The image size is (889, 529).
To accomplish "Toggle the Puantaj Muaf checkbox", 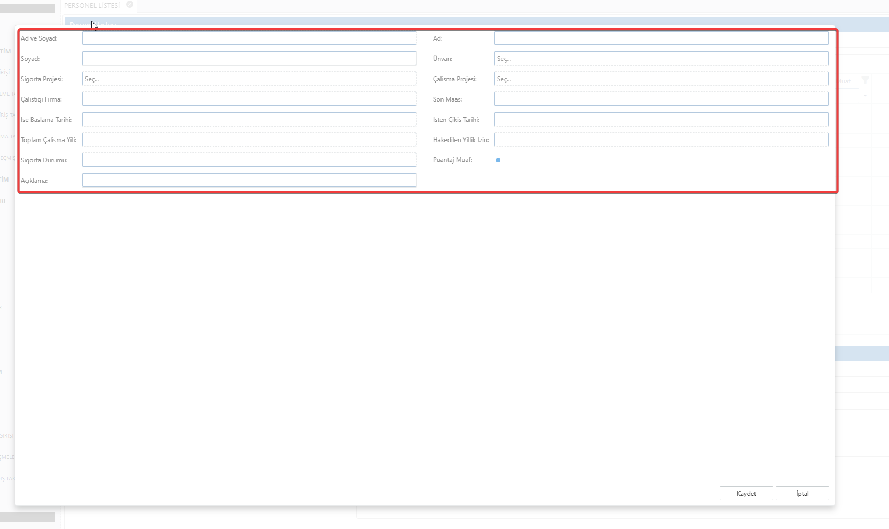I will click(x=498, y=160).
